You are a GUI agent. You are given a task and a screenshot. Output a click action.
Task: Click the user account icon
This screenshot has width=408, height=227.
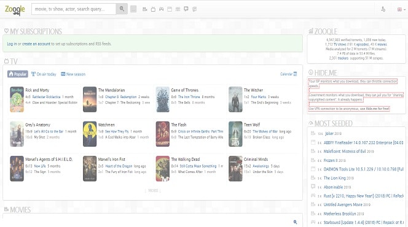(x=383, y=9)
